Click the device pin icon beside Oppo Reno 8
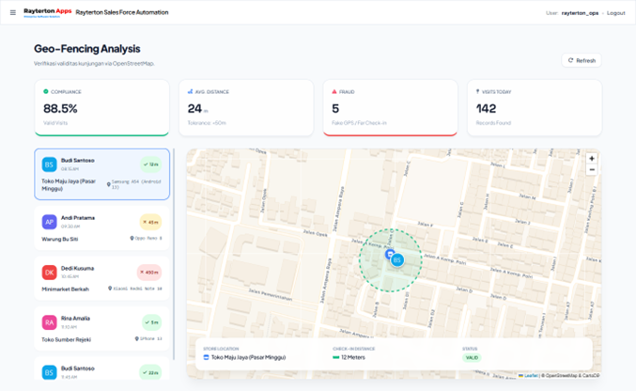 (132, 239)
